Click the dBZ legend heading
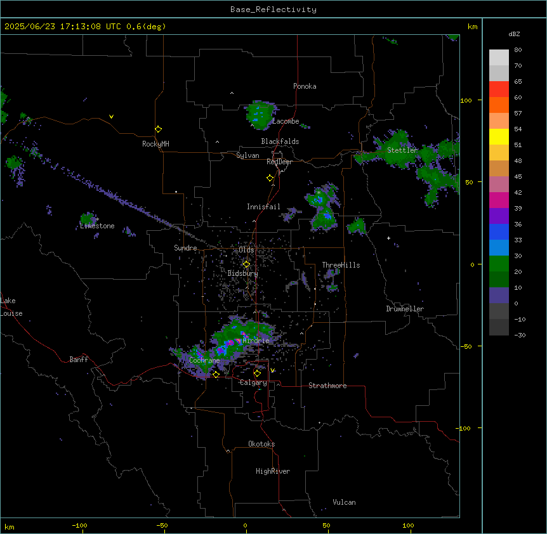 pyautogui.click(x=514, y=34)
